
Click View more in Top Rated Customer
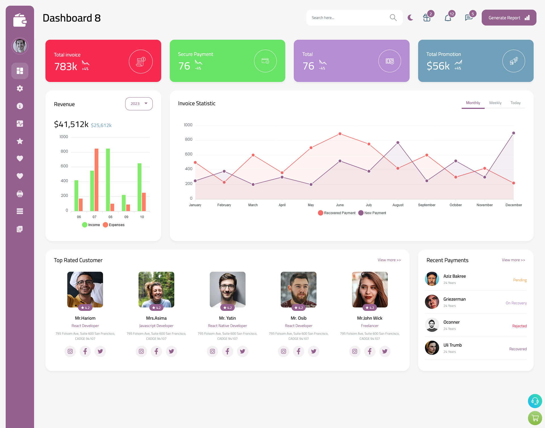(x=389, y=260)
